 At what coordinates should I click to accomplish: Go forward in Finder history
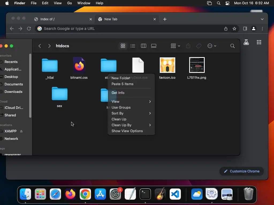coord(49,46)
